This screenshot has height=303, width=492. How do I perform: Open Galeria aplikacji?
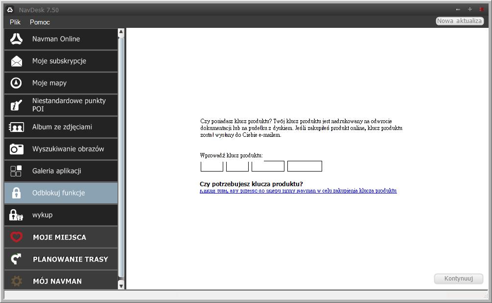[x=61, y=171]
